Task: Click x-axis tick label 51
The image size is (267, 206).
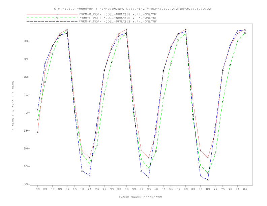Action: (164, 189)
